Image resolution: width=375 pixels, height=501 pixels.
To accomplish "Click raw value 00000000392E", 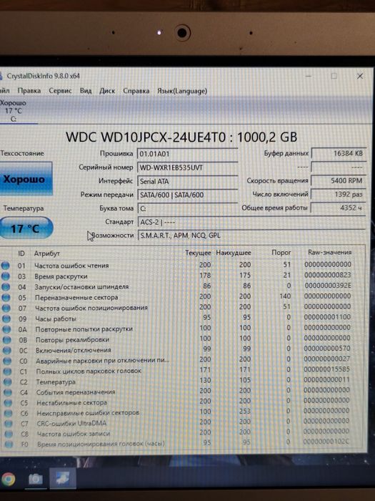I will pos(328,285).
